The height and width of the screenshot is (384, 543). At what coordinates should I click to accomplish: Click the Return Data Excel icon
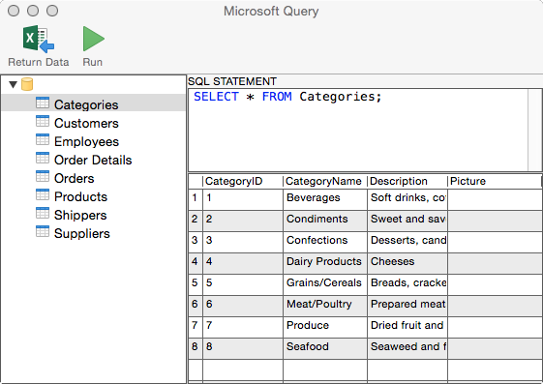coord(39,39)
